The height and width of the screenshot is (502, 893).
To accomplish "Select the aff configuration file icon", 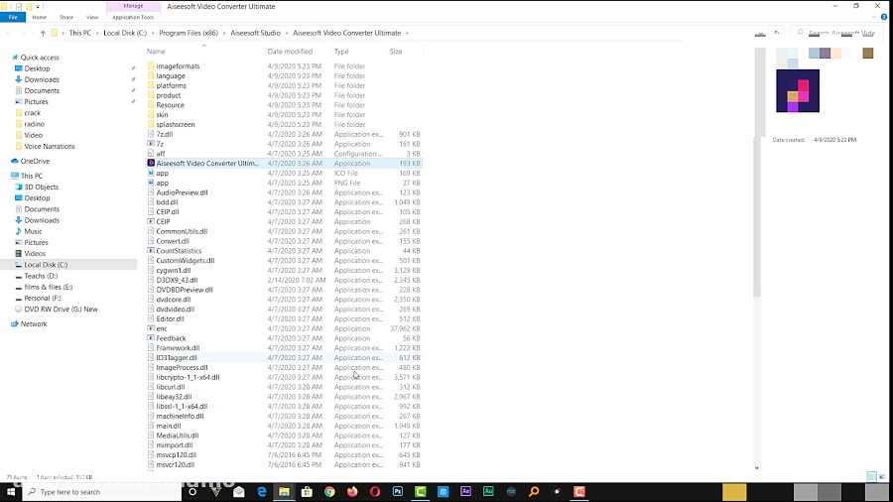I will pos(151,154).
